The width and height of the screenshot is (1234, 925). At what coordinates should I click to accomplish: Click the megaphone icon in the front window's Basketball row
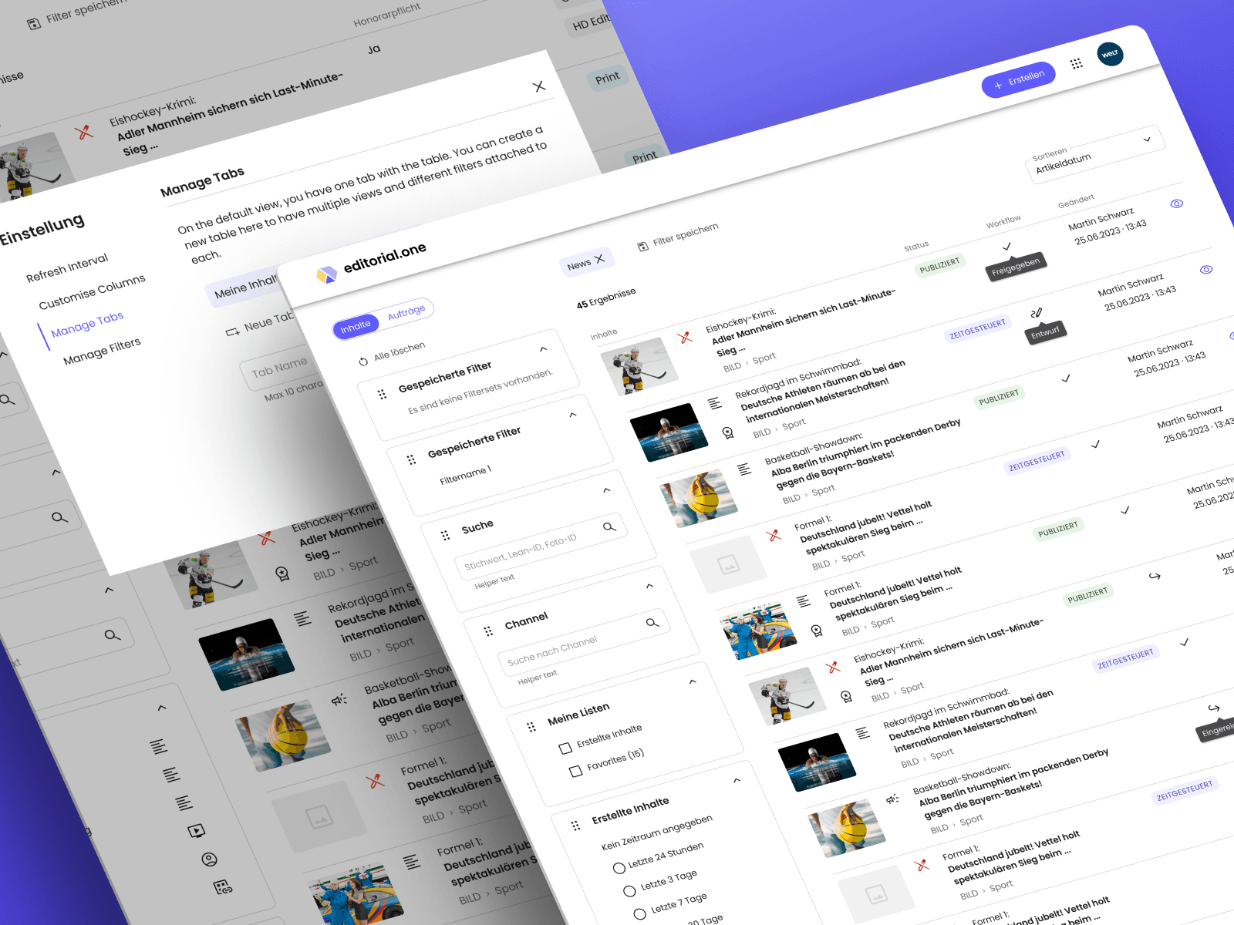tap(892, 799)
